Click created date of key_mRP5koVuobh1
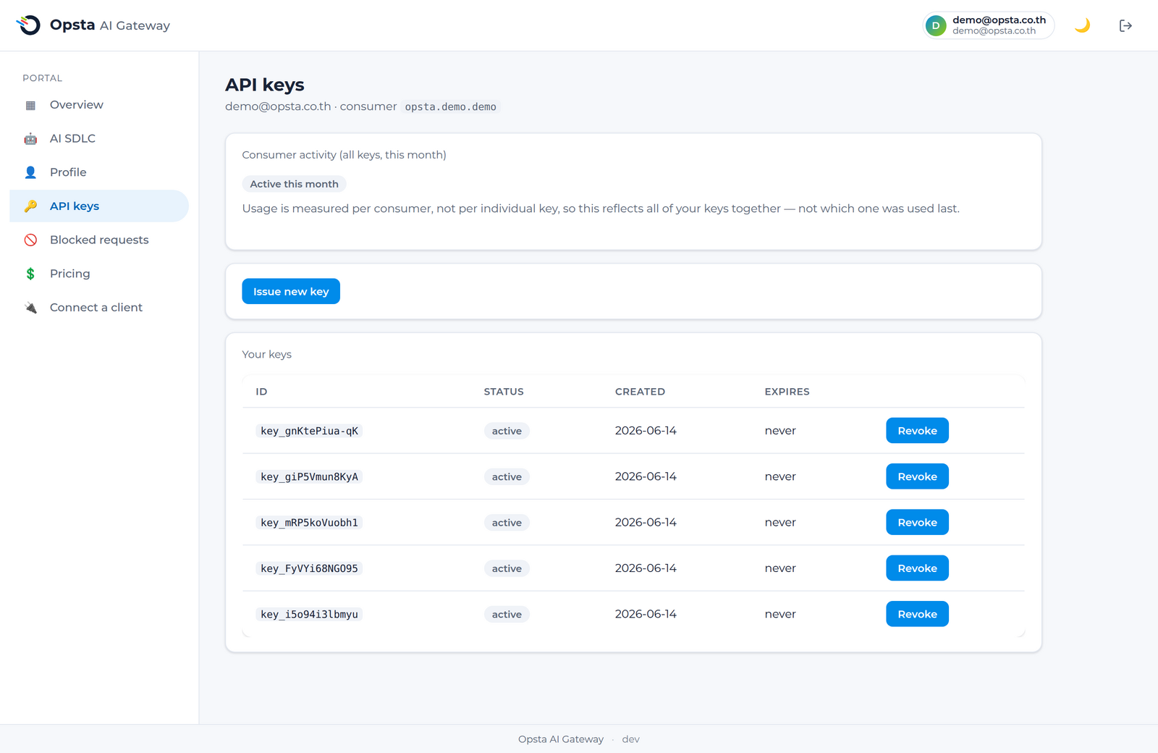This screenshot has width=1158, height=753. tap(646, 522)
